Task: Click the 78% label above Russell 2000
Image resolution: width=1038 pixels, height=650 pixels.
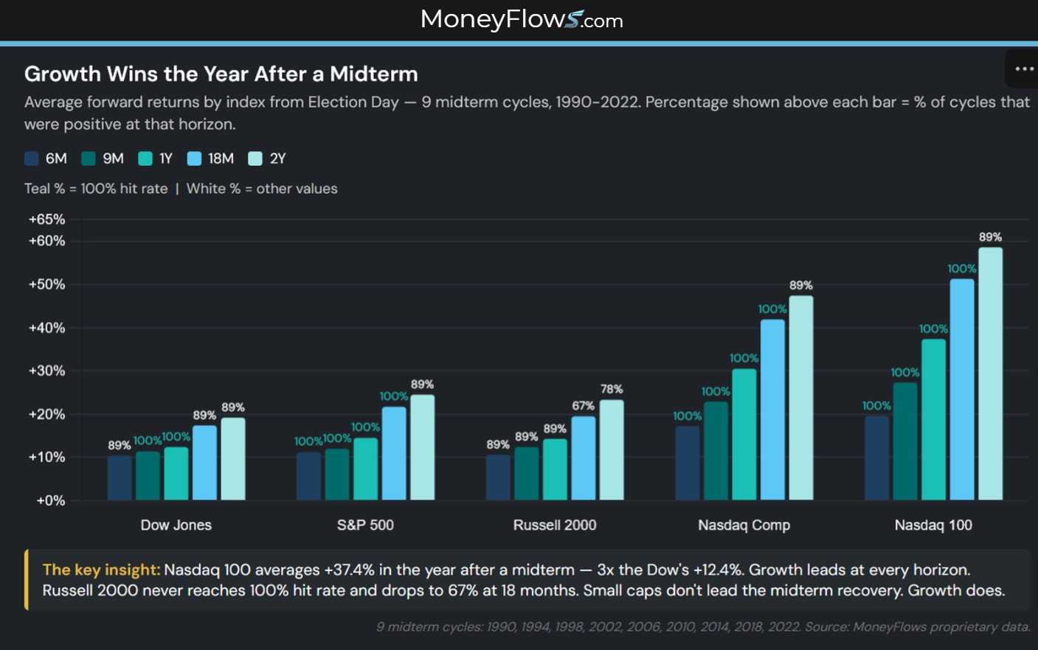Action: [x=612, y=389]
